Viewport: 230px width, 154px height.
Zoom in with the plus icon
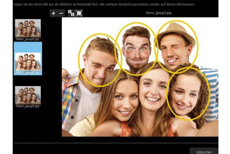pos(54,13)
